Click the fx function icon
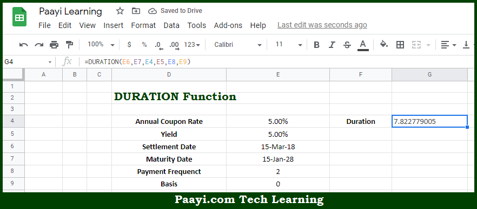This screenshot has height=209, width=477. point(67,62)
